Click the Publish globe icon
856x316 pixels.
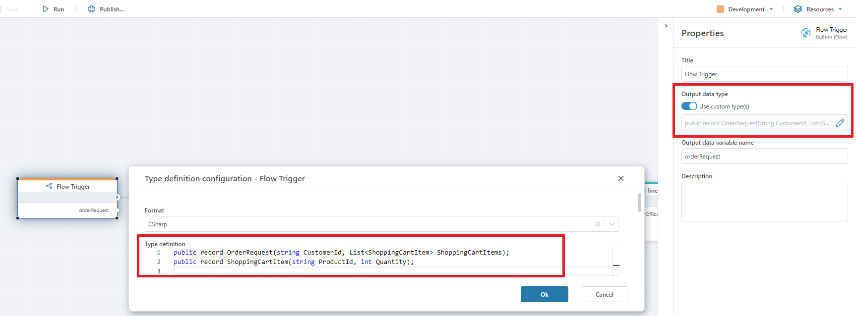(x=91, y=9)
